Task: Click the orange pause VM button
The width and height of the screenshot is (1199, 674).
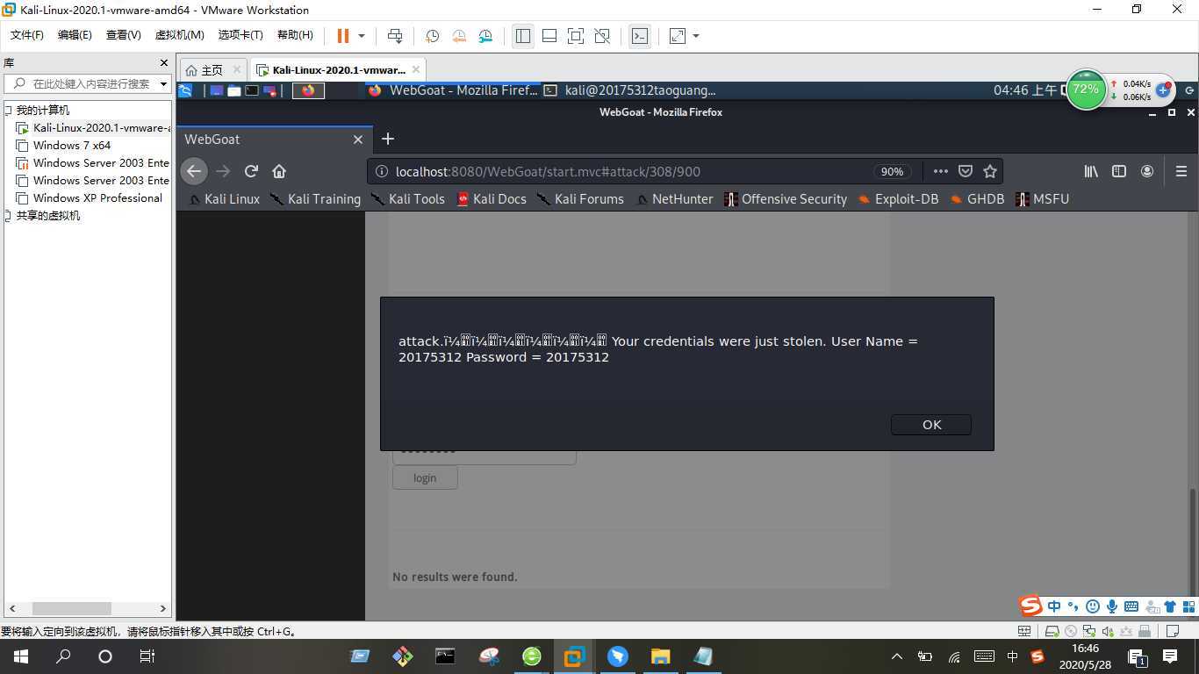Action: pyautogui.click(x=343, y=36)
